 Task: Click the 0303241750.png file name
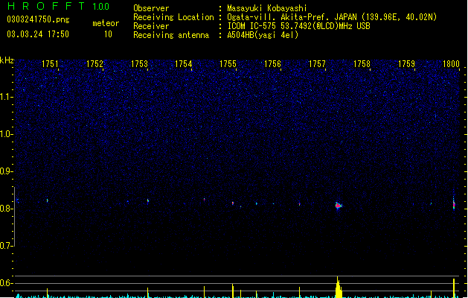pyautogui.click(x=38, y=19)
